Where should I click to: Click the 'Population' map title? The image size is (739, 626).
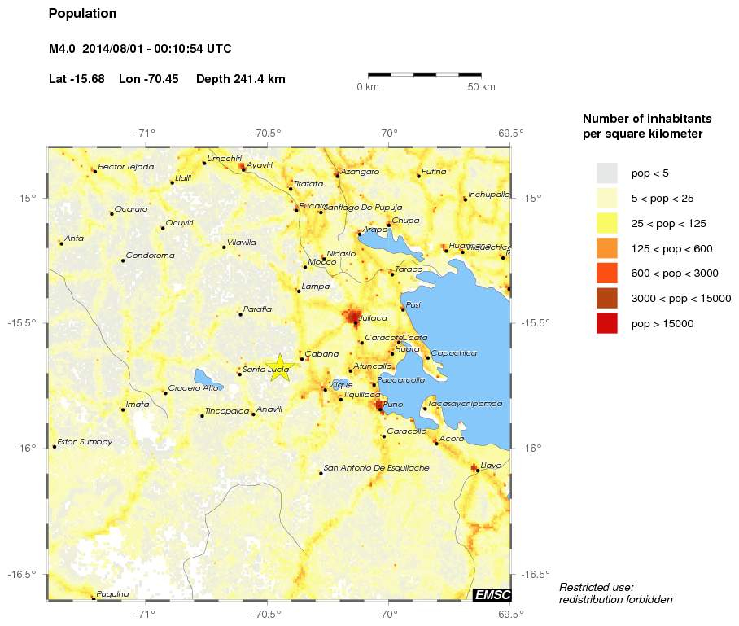click(82, 14)
